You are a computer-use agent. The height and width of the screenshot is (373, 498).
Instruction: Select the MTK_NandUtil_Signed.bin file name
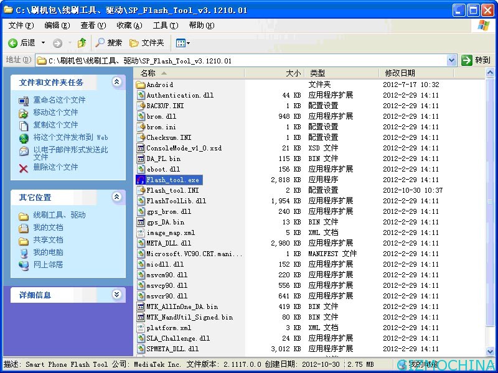coord(190,317)
